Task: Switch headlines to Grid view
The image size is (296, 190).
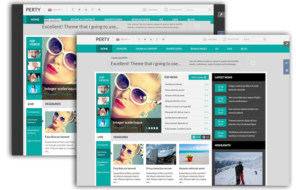Action: pos(196,137)
